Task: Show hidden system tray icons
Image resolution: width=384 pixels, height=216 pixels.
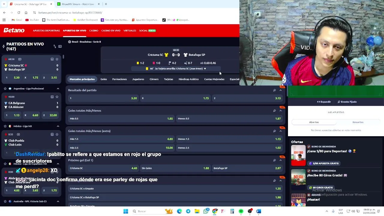Action: point(327,211)
